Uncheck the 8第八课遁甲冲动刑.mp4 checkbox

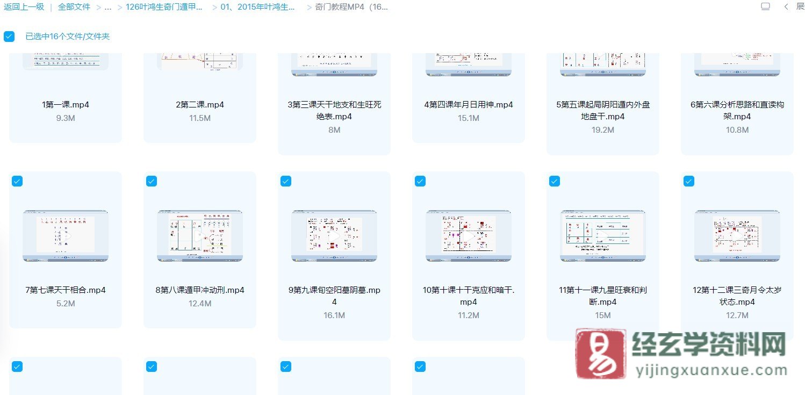(x=152, y=182)
